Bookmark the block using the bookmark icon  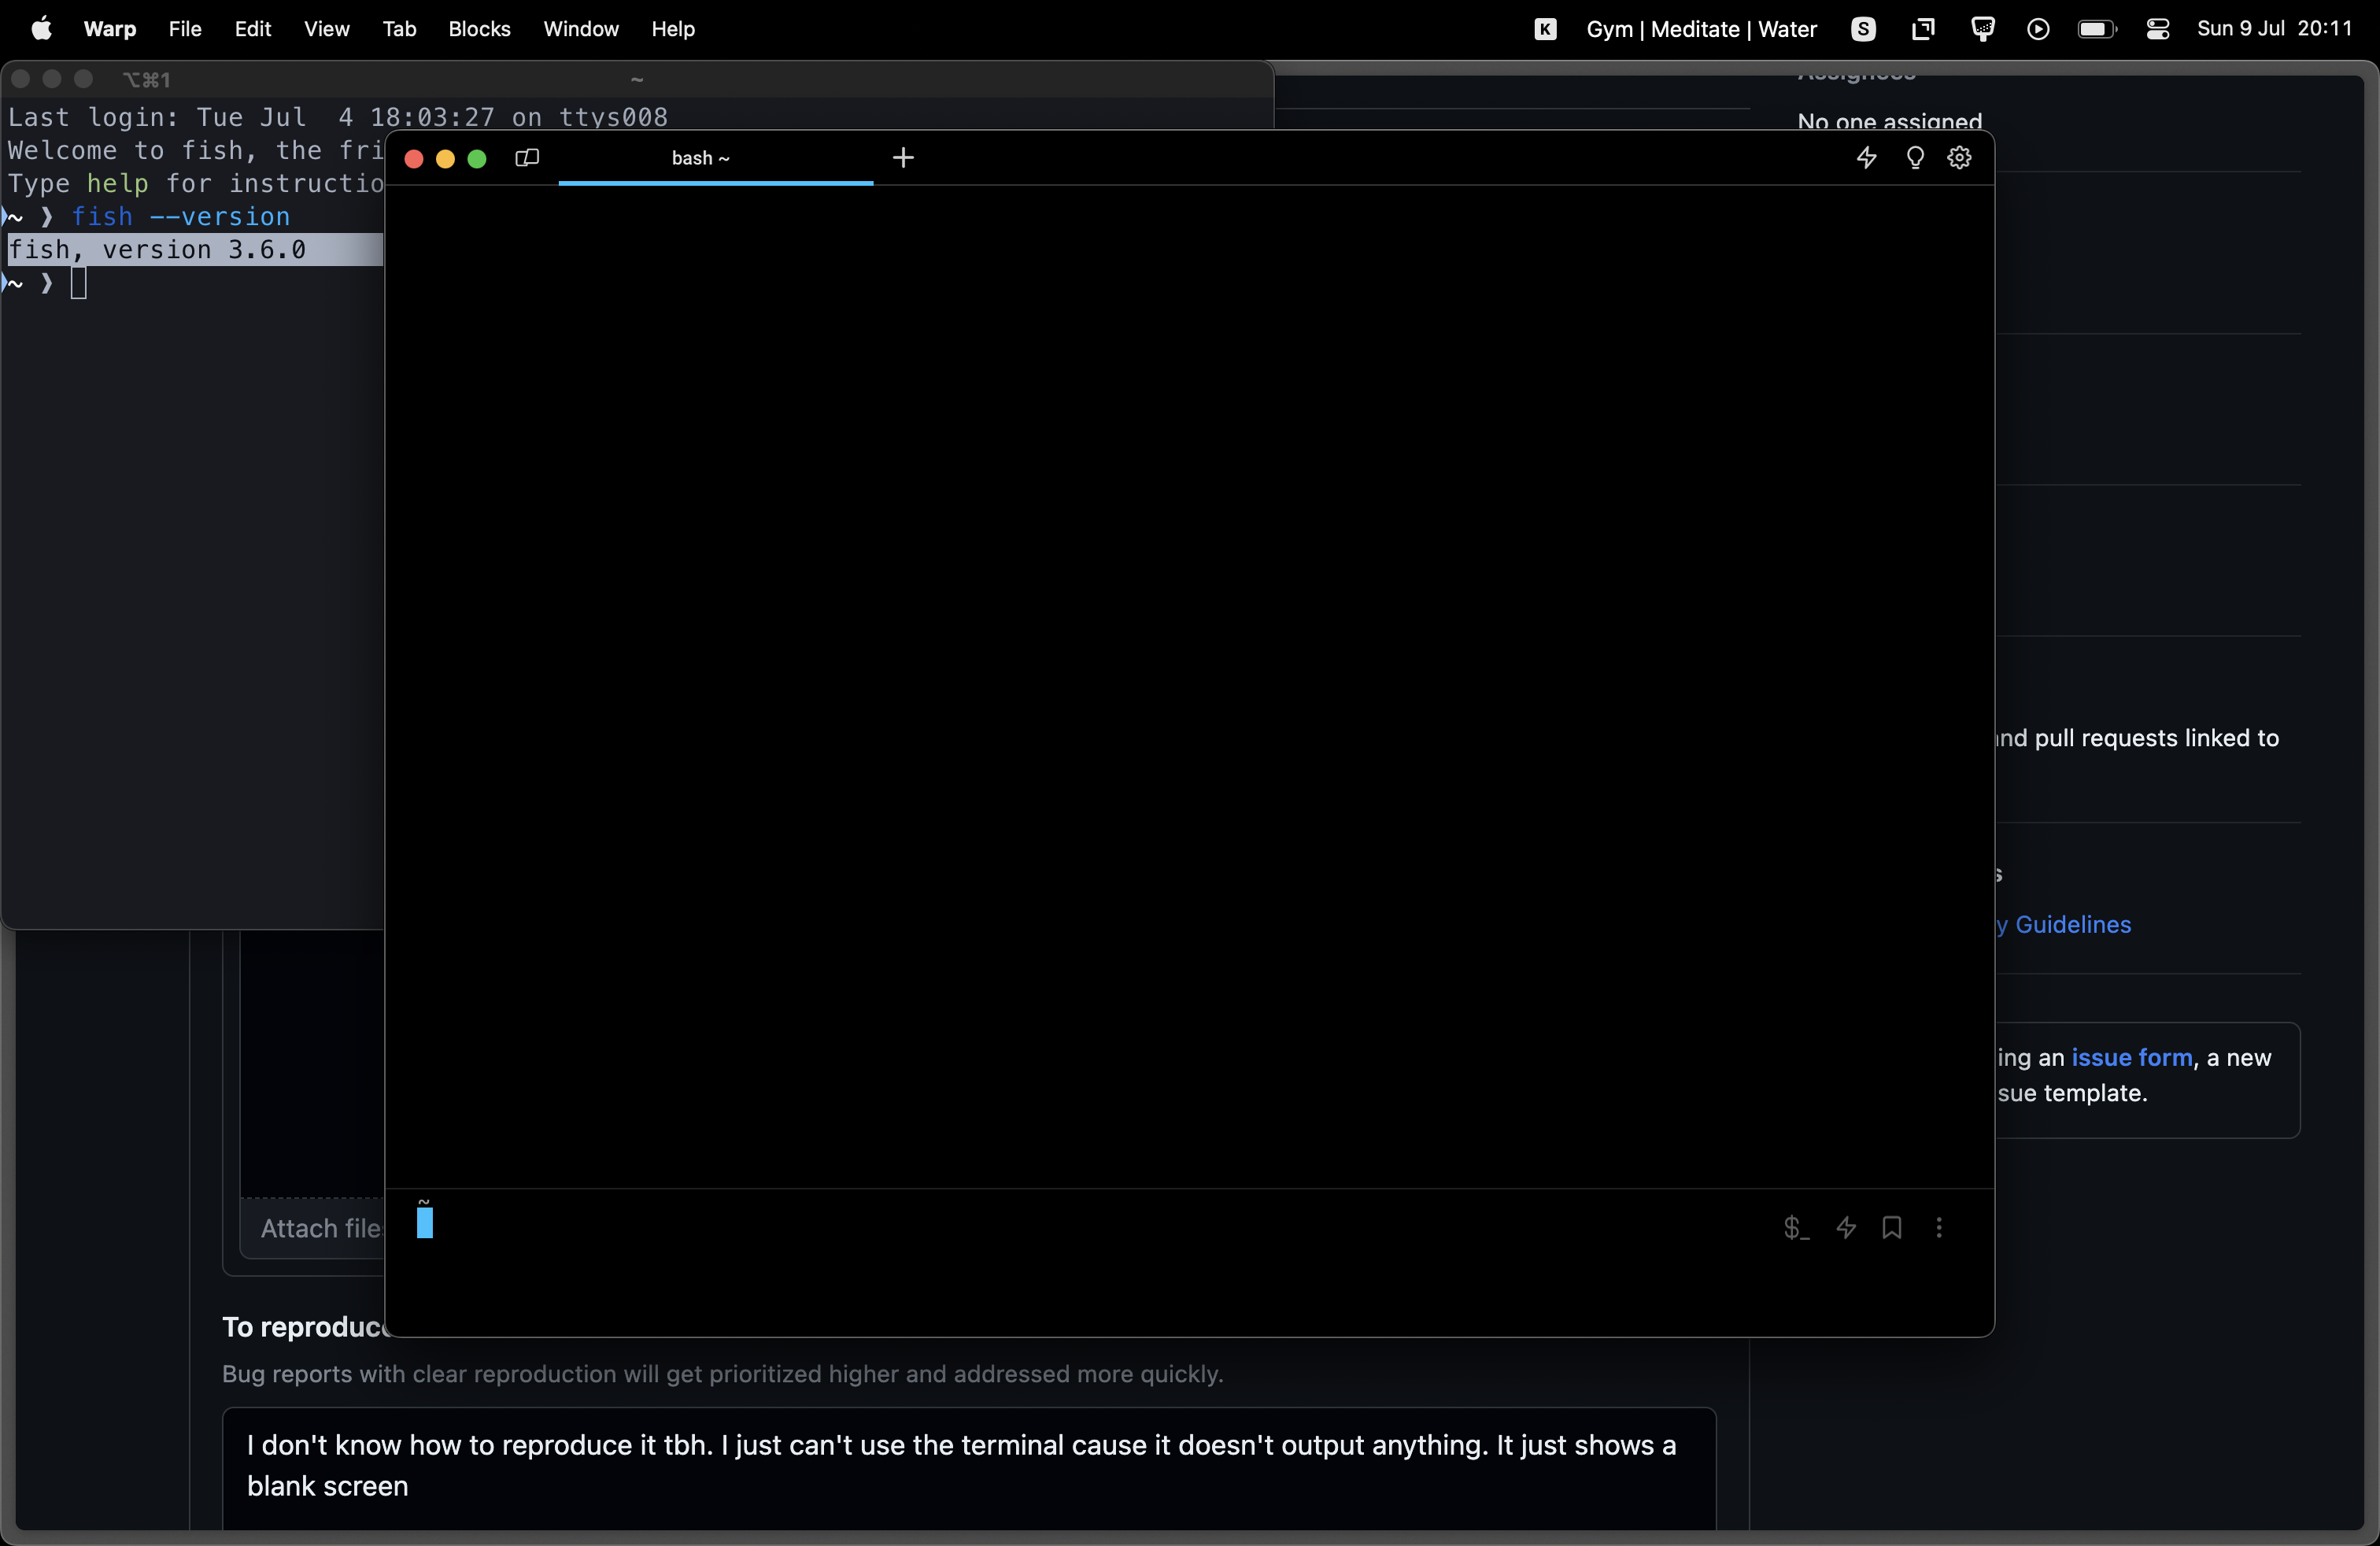(1892, 1228)
